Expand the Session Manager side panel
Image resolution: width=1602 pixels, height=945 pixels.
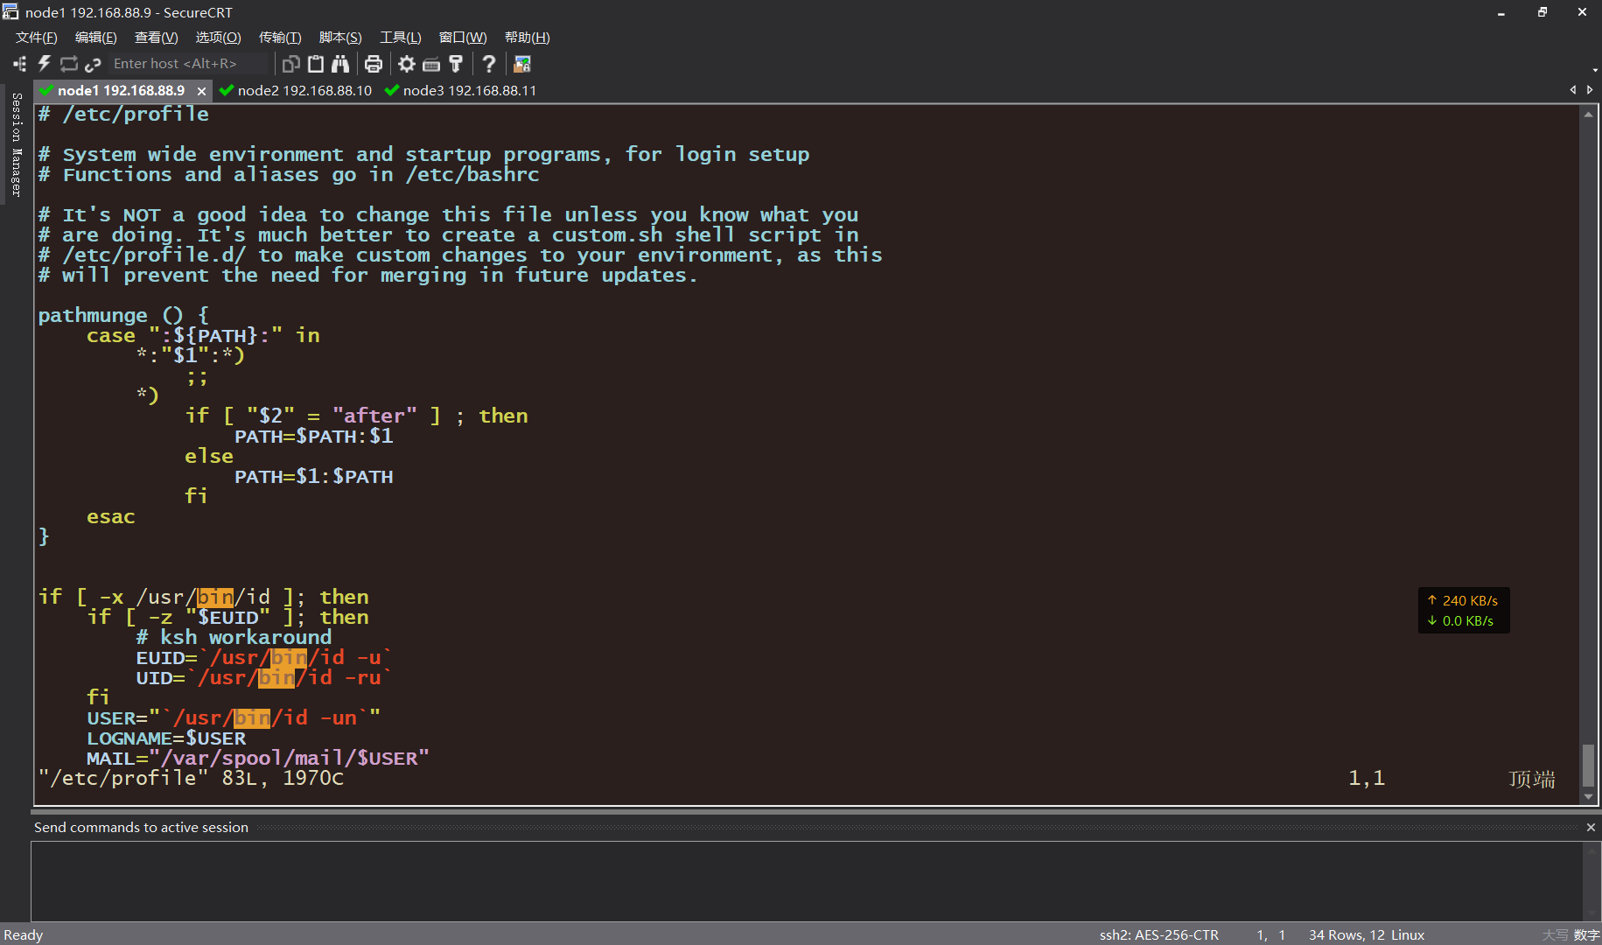point(16,144)
